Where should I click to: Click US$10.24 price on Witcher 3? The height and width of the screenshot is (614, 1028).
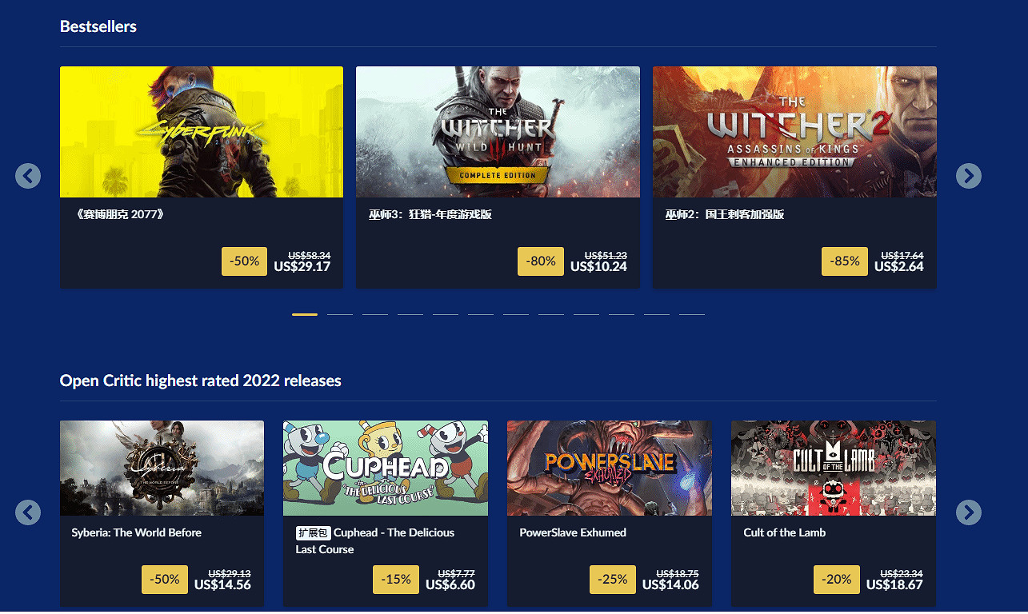click(598, 267)
